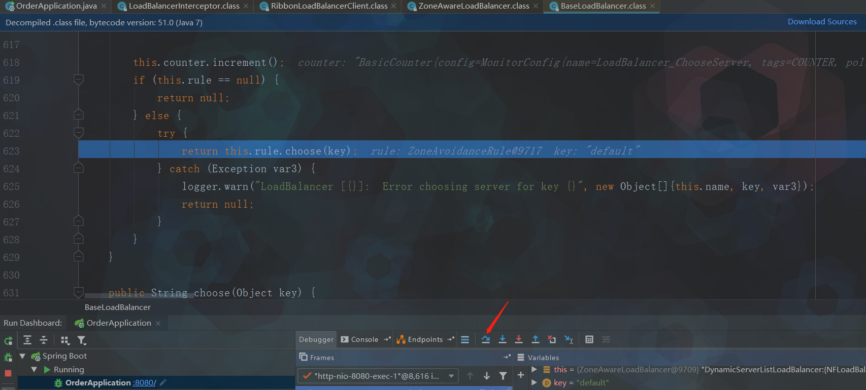866x390 pixels.
Task: Click the edit pencil beside OrderApplication :8080/
Action: [163, 382]
